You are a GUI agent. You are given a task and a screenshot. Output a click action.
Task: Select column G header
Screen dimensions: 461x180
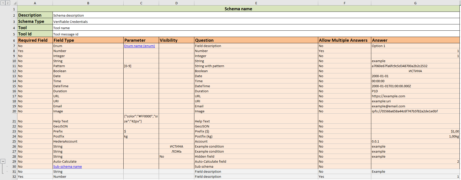(415, 3)
